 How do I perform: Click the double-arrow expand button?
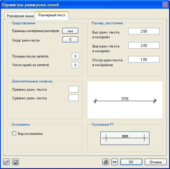(115, 162)
